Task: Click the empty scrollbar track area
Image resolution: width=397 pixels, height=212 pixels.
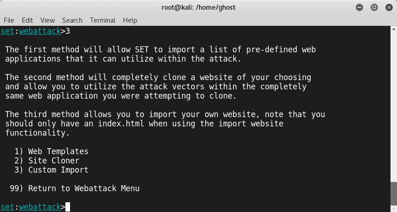Action: coord(394,106)
